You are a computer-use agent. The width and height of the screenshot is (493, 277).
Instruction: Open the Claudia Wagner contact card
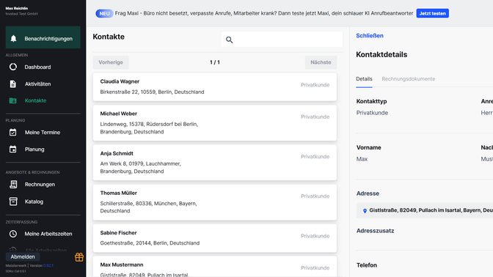(x=215, y=87)
